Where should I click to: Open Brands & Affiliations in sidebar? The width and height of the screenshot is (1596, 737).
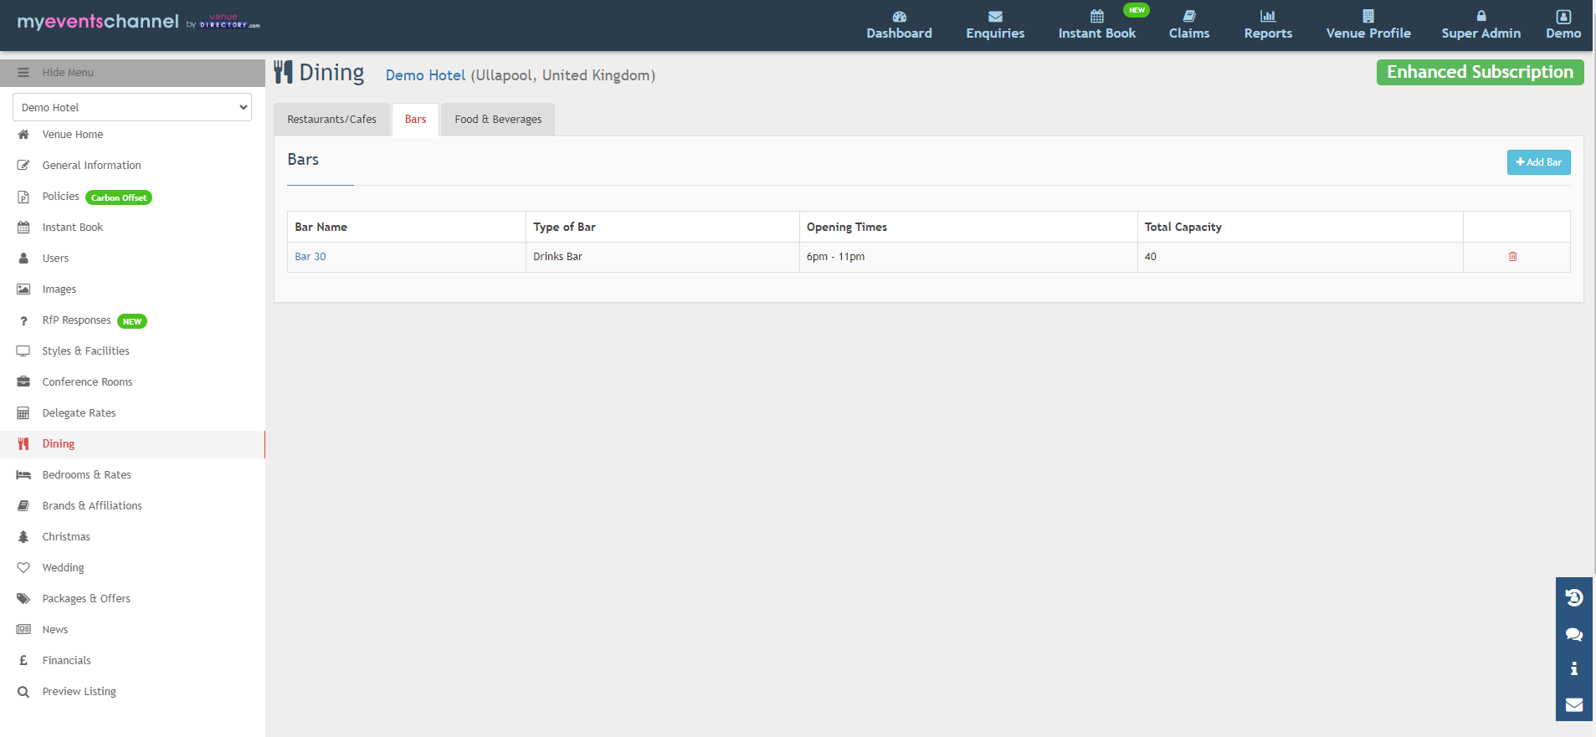click(92, 506)
